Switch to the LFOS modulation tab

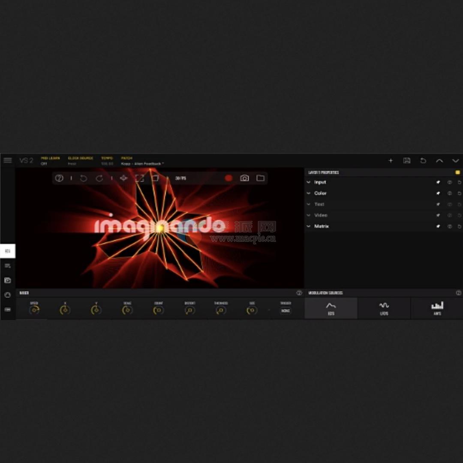[384, 308]
